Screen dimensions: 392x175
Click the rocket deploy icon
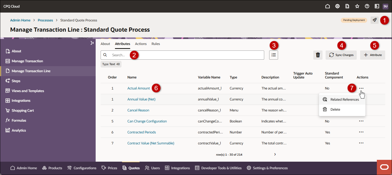(x=374, y=20)
